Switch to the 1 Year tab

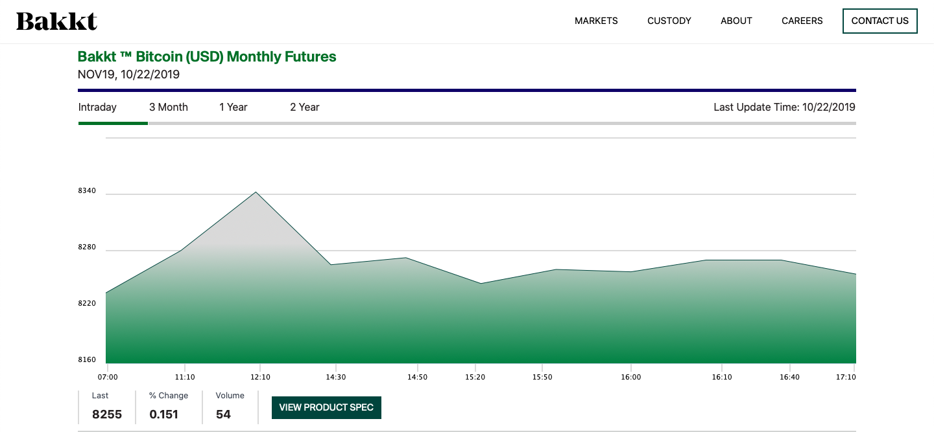point(233,107)
